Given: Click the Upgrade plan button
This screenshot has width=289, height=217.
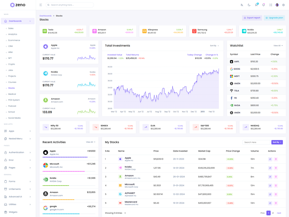Looking at the screenshot, I should click(274, 18).
